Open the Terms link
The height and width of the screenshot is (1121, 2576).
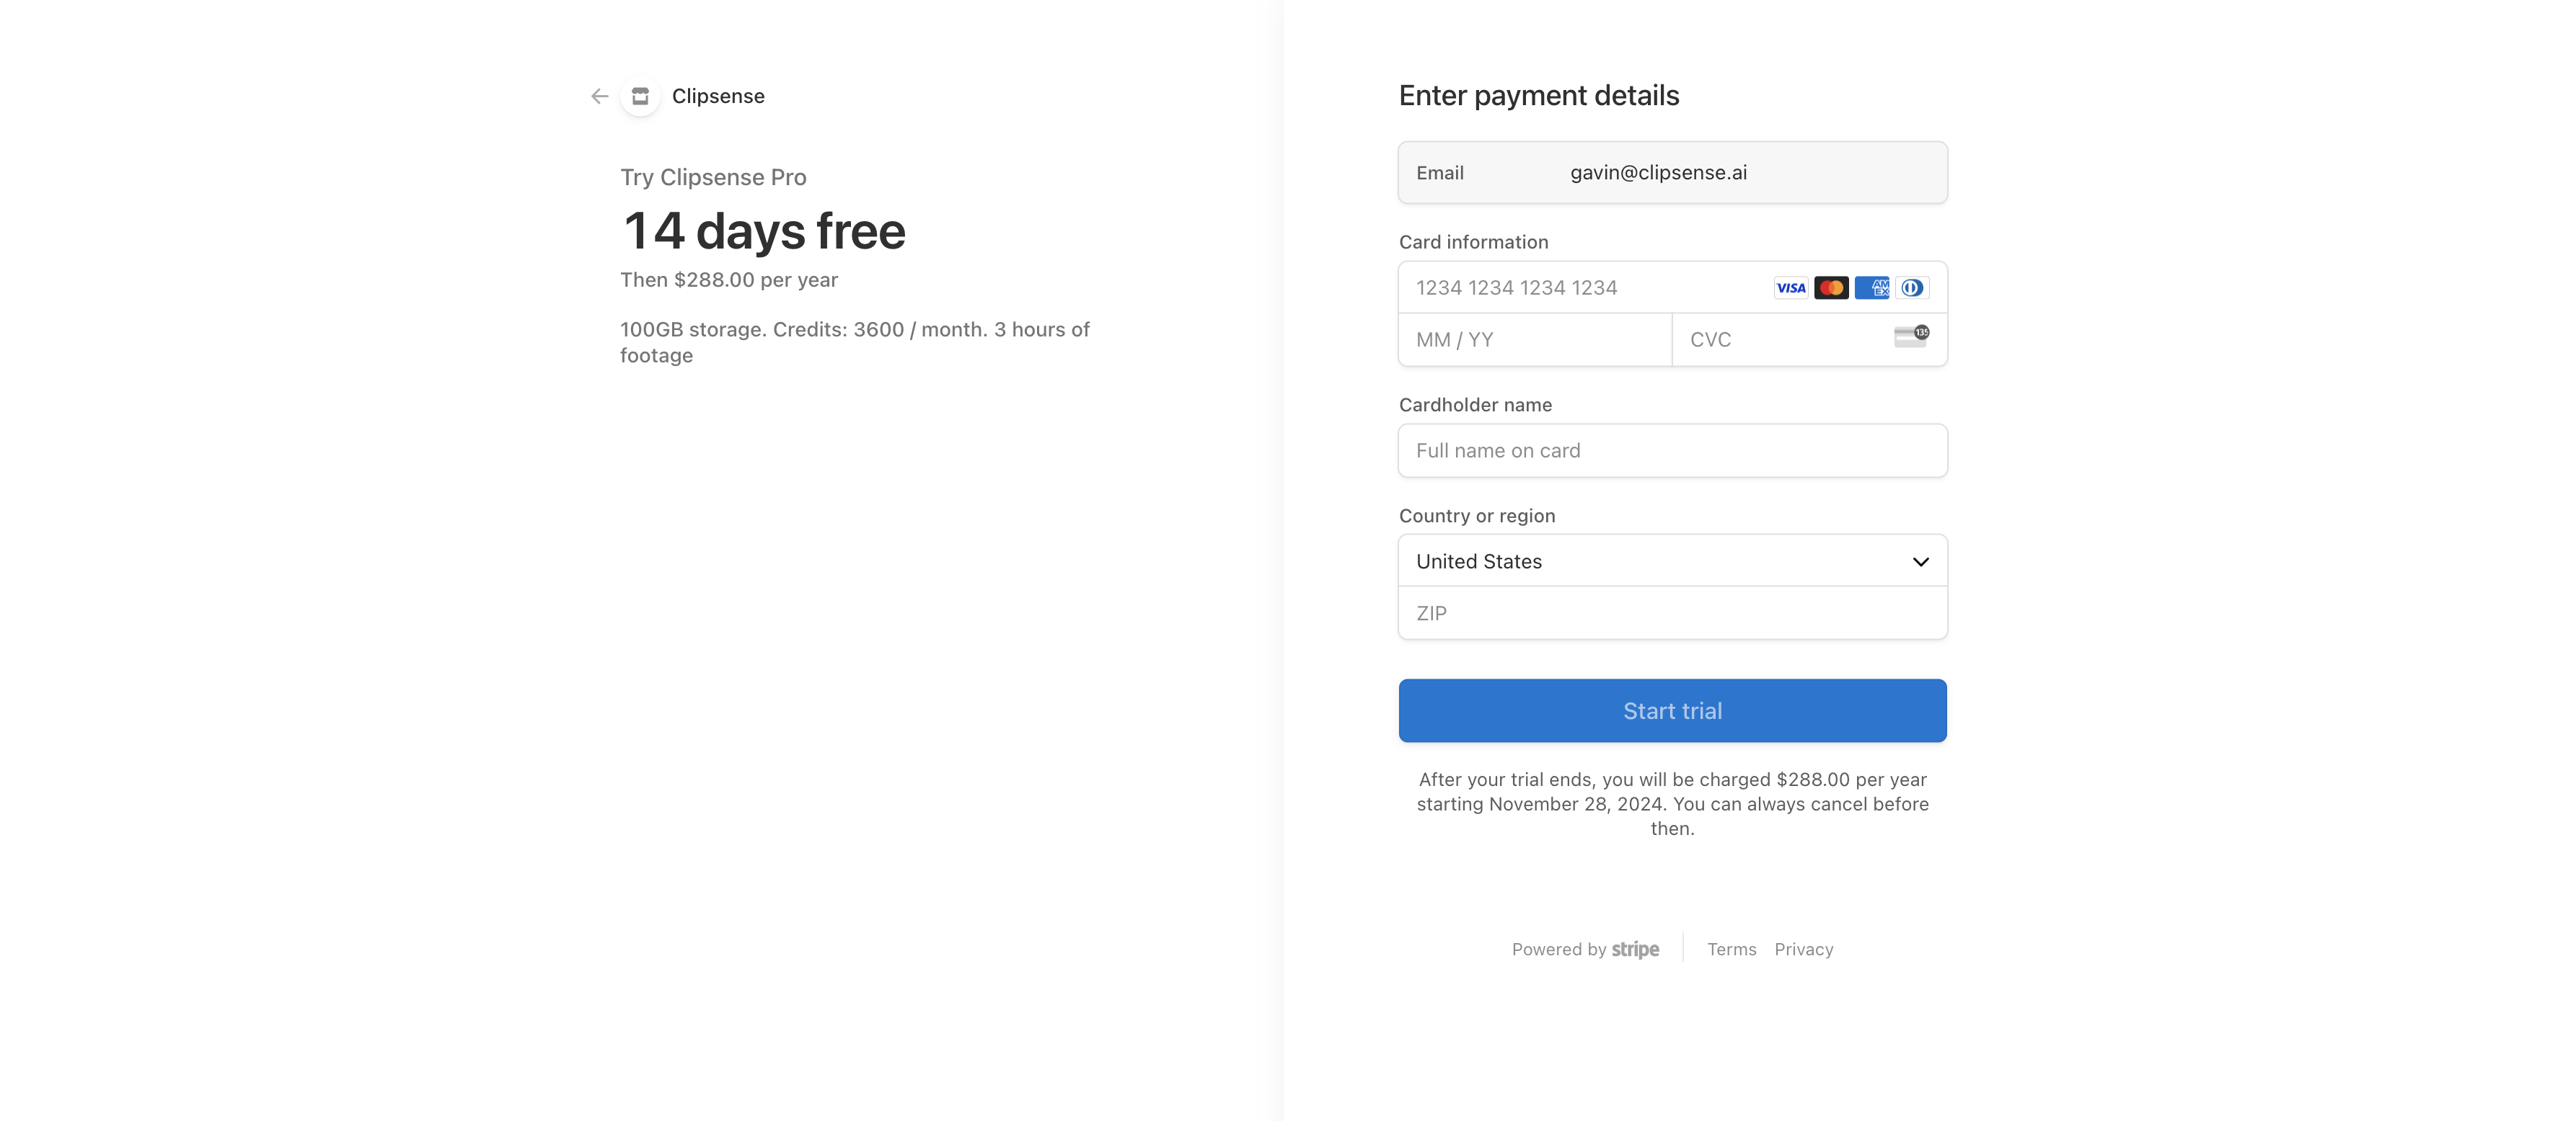[1731, 950]
